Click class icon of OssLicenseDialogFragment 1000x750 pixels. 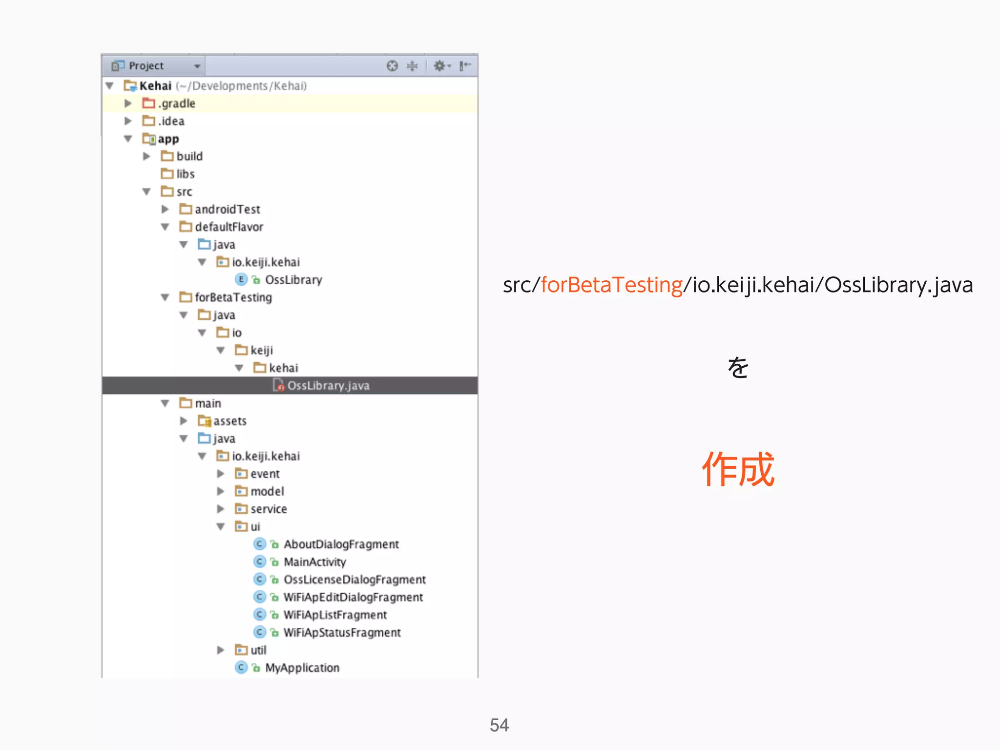(x=260, y=579)
